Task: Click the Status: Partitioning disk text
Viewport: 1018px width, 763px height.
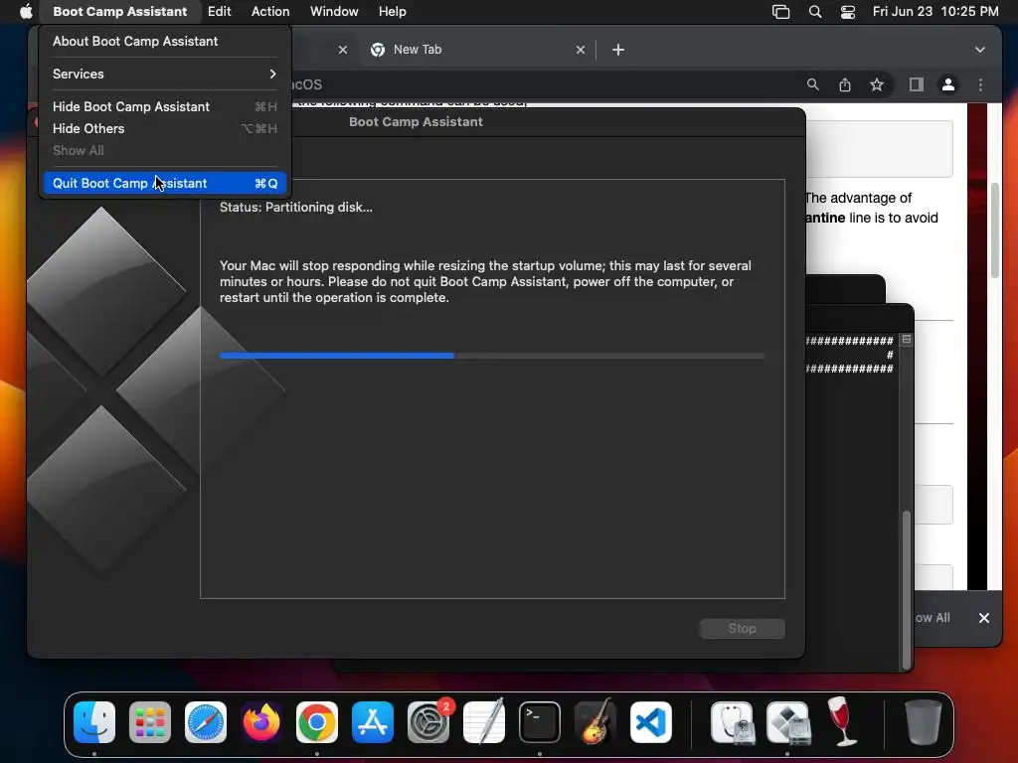Action: (x=296, y=208)
